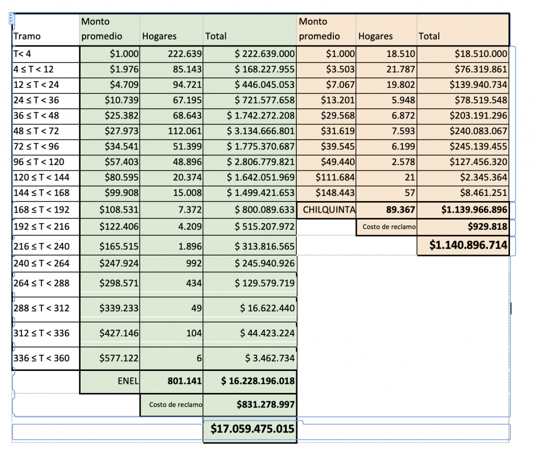Select the $929.818 claim cost cell
The height and width of the screenshot is (454, 535).
(x=463, y=227)
